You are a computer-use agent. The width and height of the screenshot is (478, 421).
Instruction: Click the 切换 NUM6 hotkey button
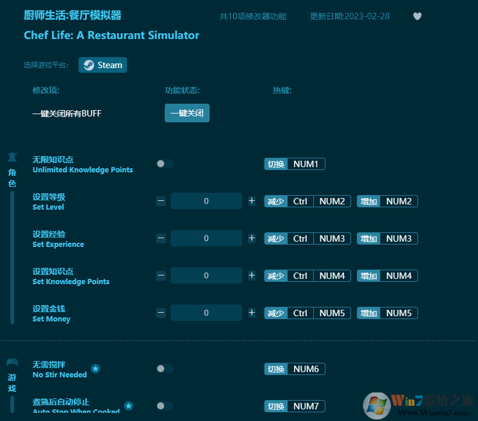295,369
